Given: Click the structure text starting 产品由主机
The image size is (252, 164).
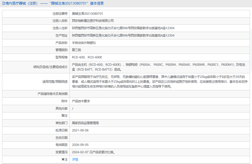Looking at the screenshot, I should 158,67.
